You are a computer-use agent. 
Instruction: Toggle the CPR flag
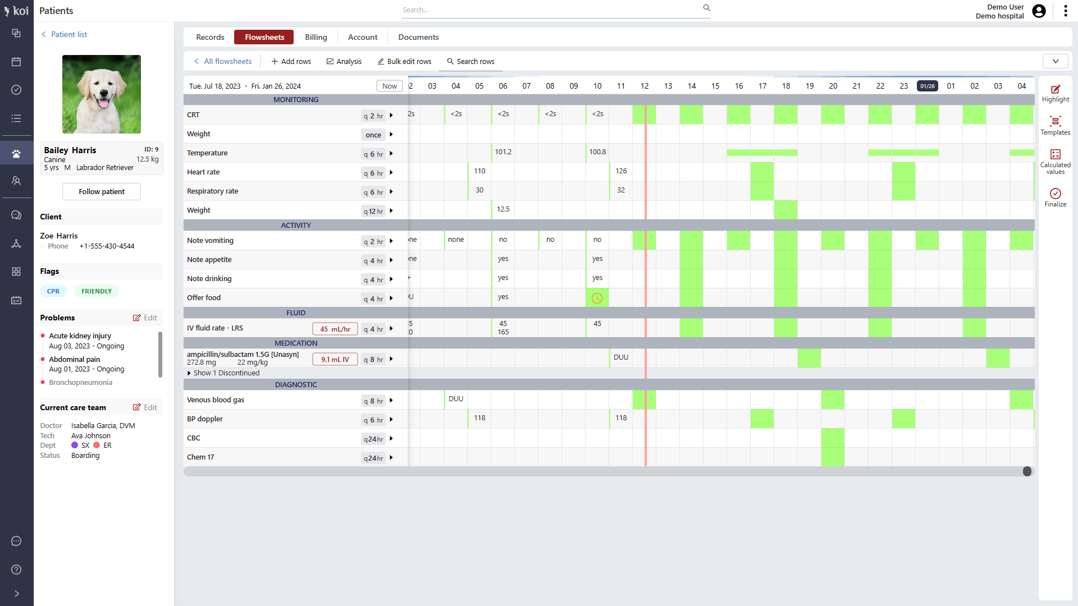pos(53,291)
